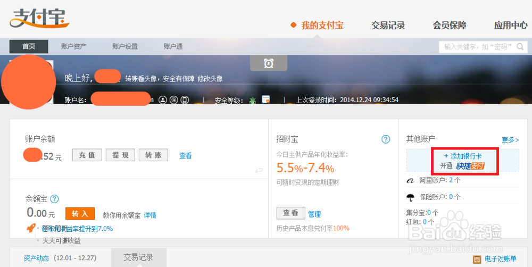Click the 电子对账单 statement icon
Viewport: 532px width, 267px height.
pos(477,260)
